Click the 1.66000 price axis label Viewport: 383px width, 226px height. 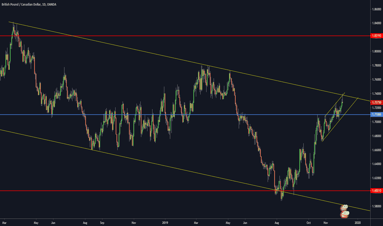[376, 150]
